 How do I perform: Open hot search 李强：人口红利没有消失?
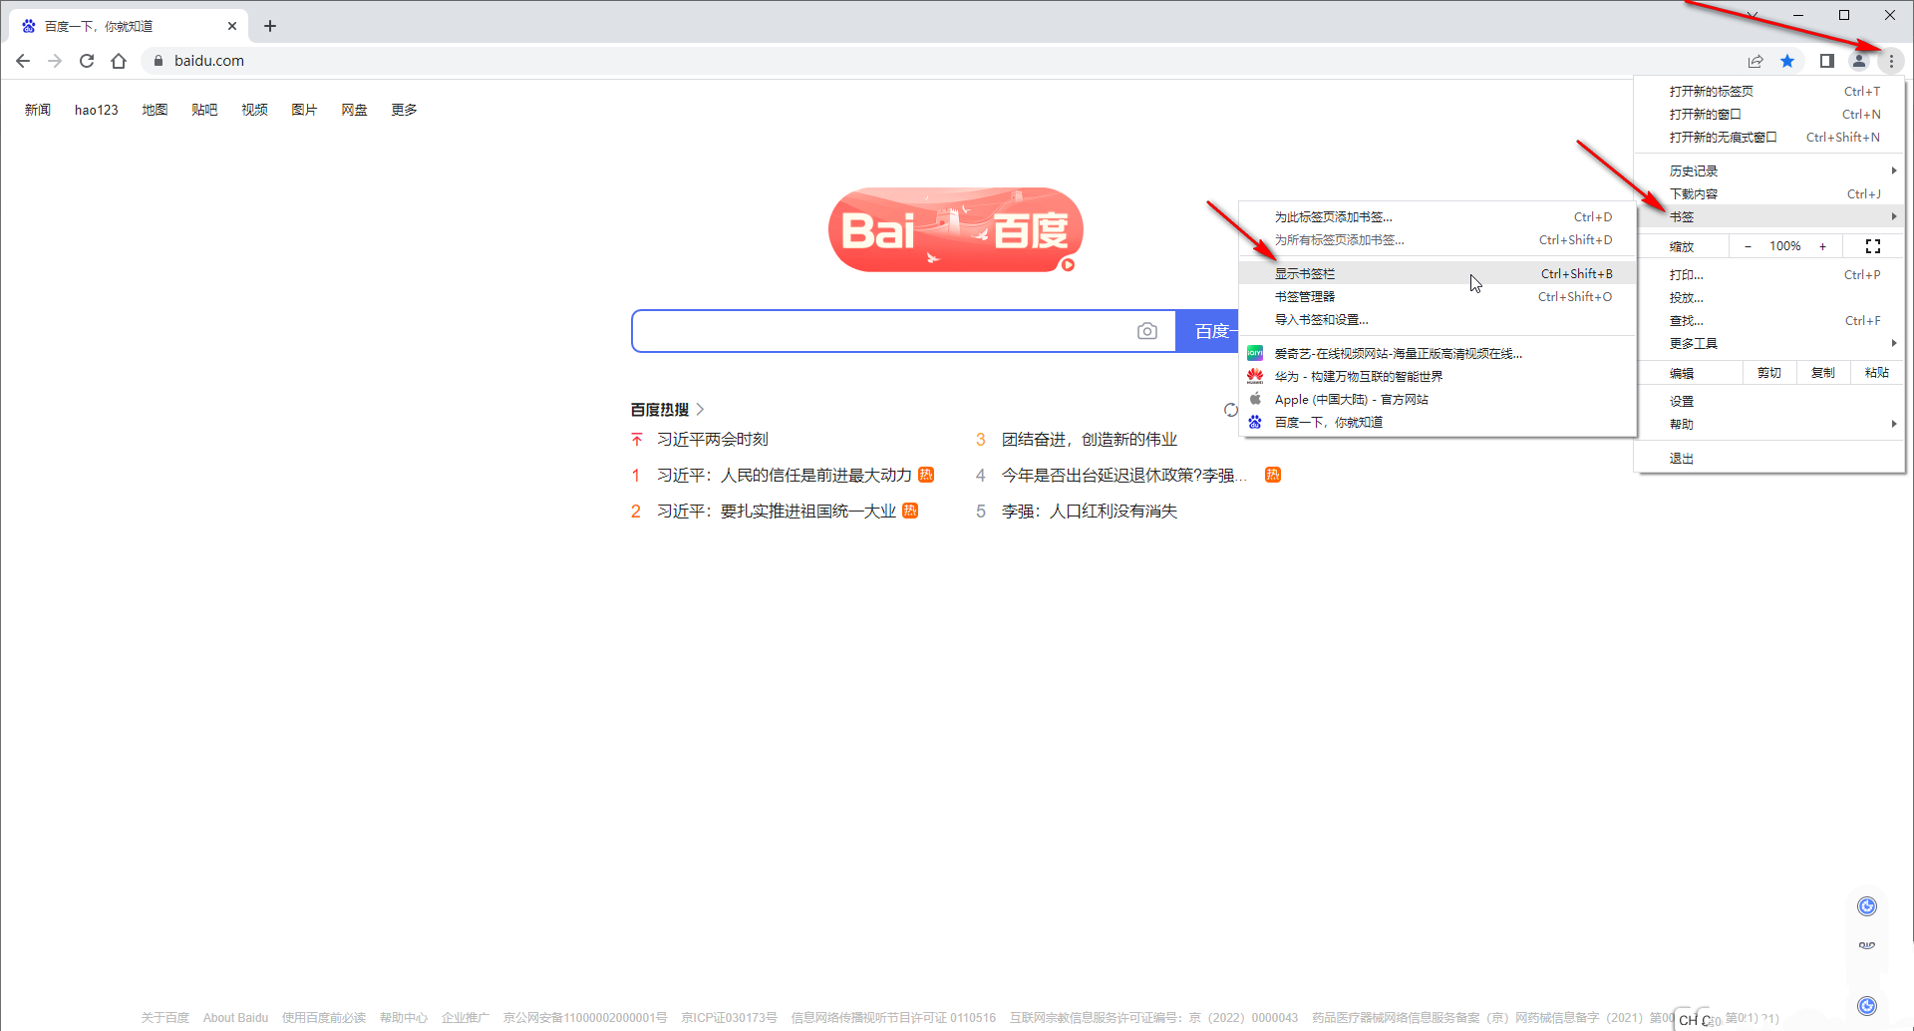click(x=1090, y=512)
